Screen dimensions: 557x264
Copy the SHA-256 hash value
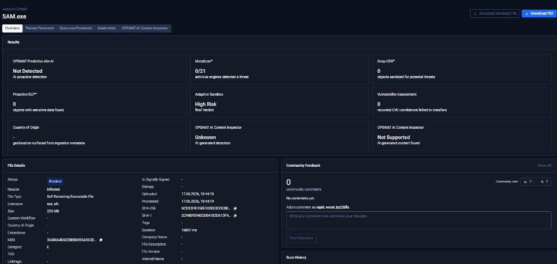tap(235, 208)
